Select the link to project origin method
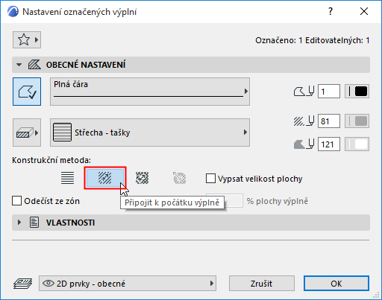The height and width of the screenshot is (300, 382). 68,178
